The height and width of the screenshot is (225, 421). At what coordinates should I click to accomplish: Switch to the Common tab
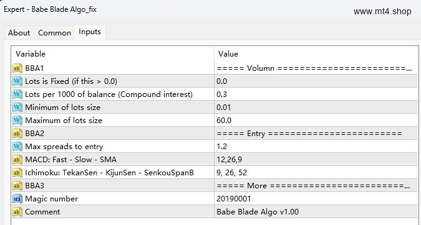54,33
